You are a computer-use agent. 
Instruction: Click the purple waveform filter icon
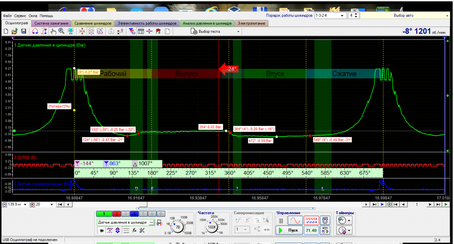[x=110, y=230]
